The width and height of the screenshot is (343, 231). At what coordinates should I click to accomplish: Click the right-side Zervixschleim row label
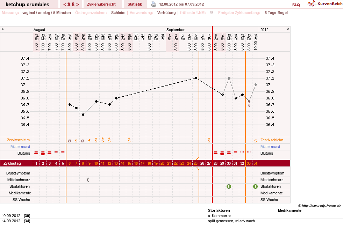(272, 140)
